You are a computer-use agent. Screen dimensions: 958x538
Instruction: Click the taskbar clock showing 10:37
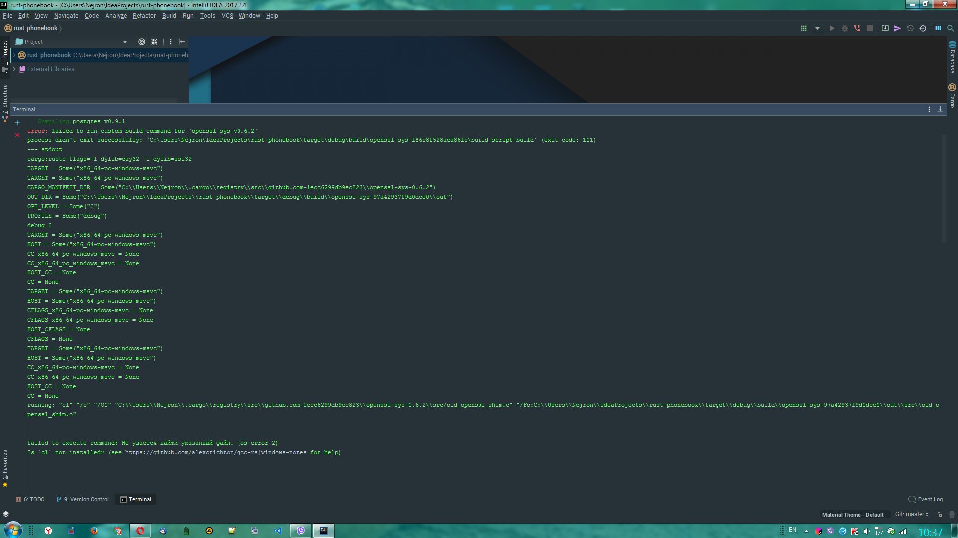[x=930, y=532]
